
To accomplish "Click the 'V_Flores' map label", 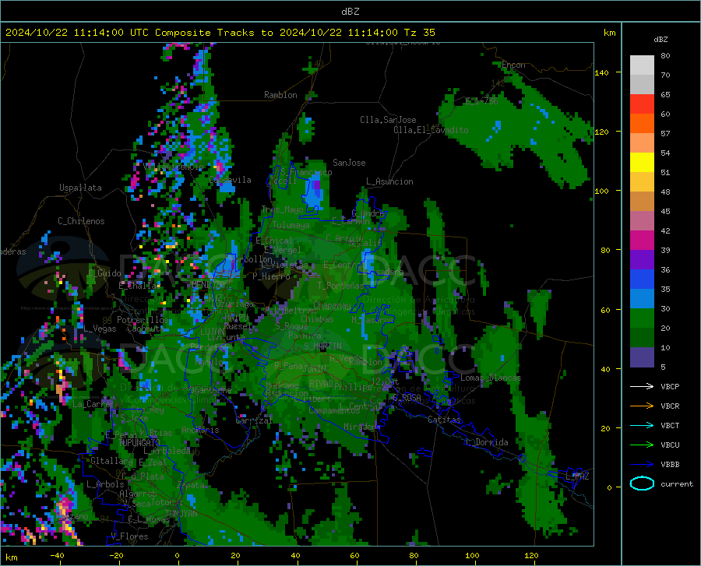I will pos(129,536).
